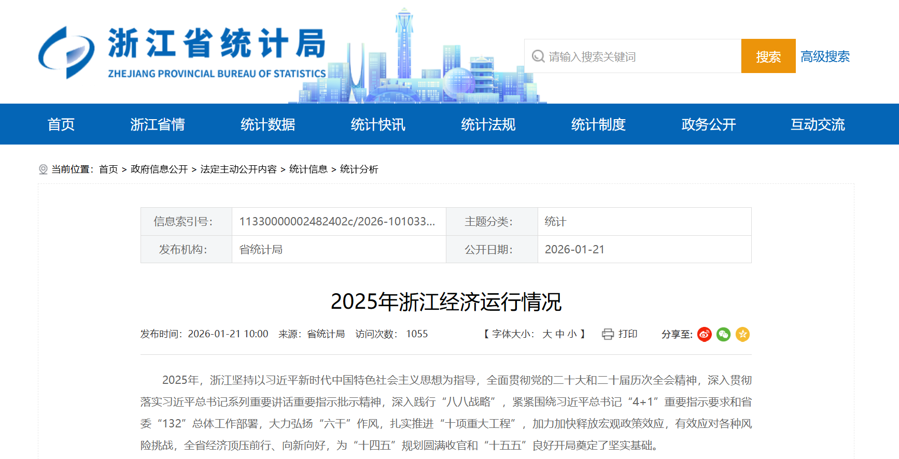
Task: Open 政府信息公开 breadcrumb link
Action: [x=159, y=169]
